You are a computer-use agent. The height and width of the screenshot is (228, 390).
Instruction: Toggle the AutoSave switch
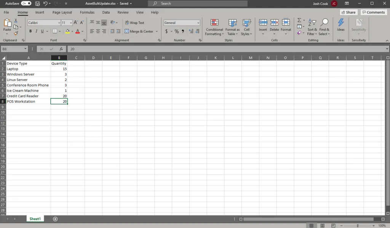point(26,3)
